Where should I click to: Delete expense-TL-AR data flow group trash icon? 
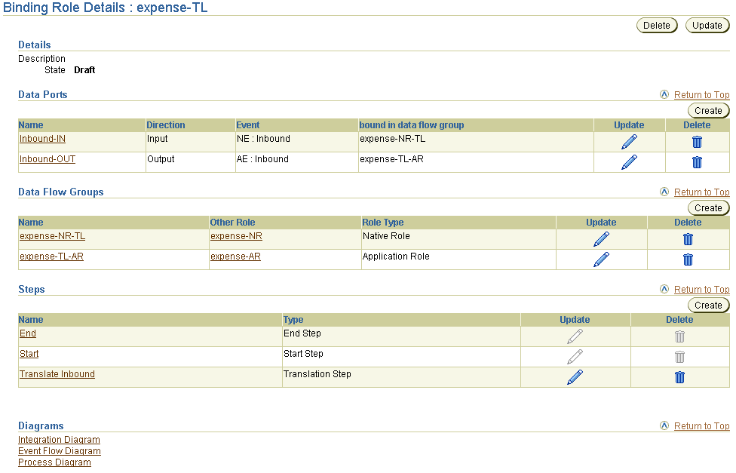point(688,259)
